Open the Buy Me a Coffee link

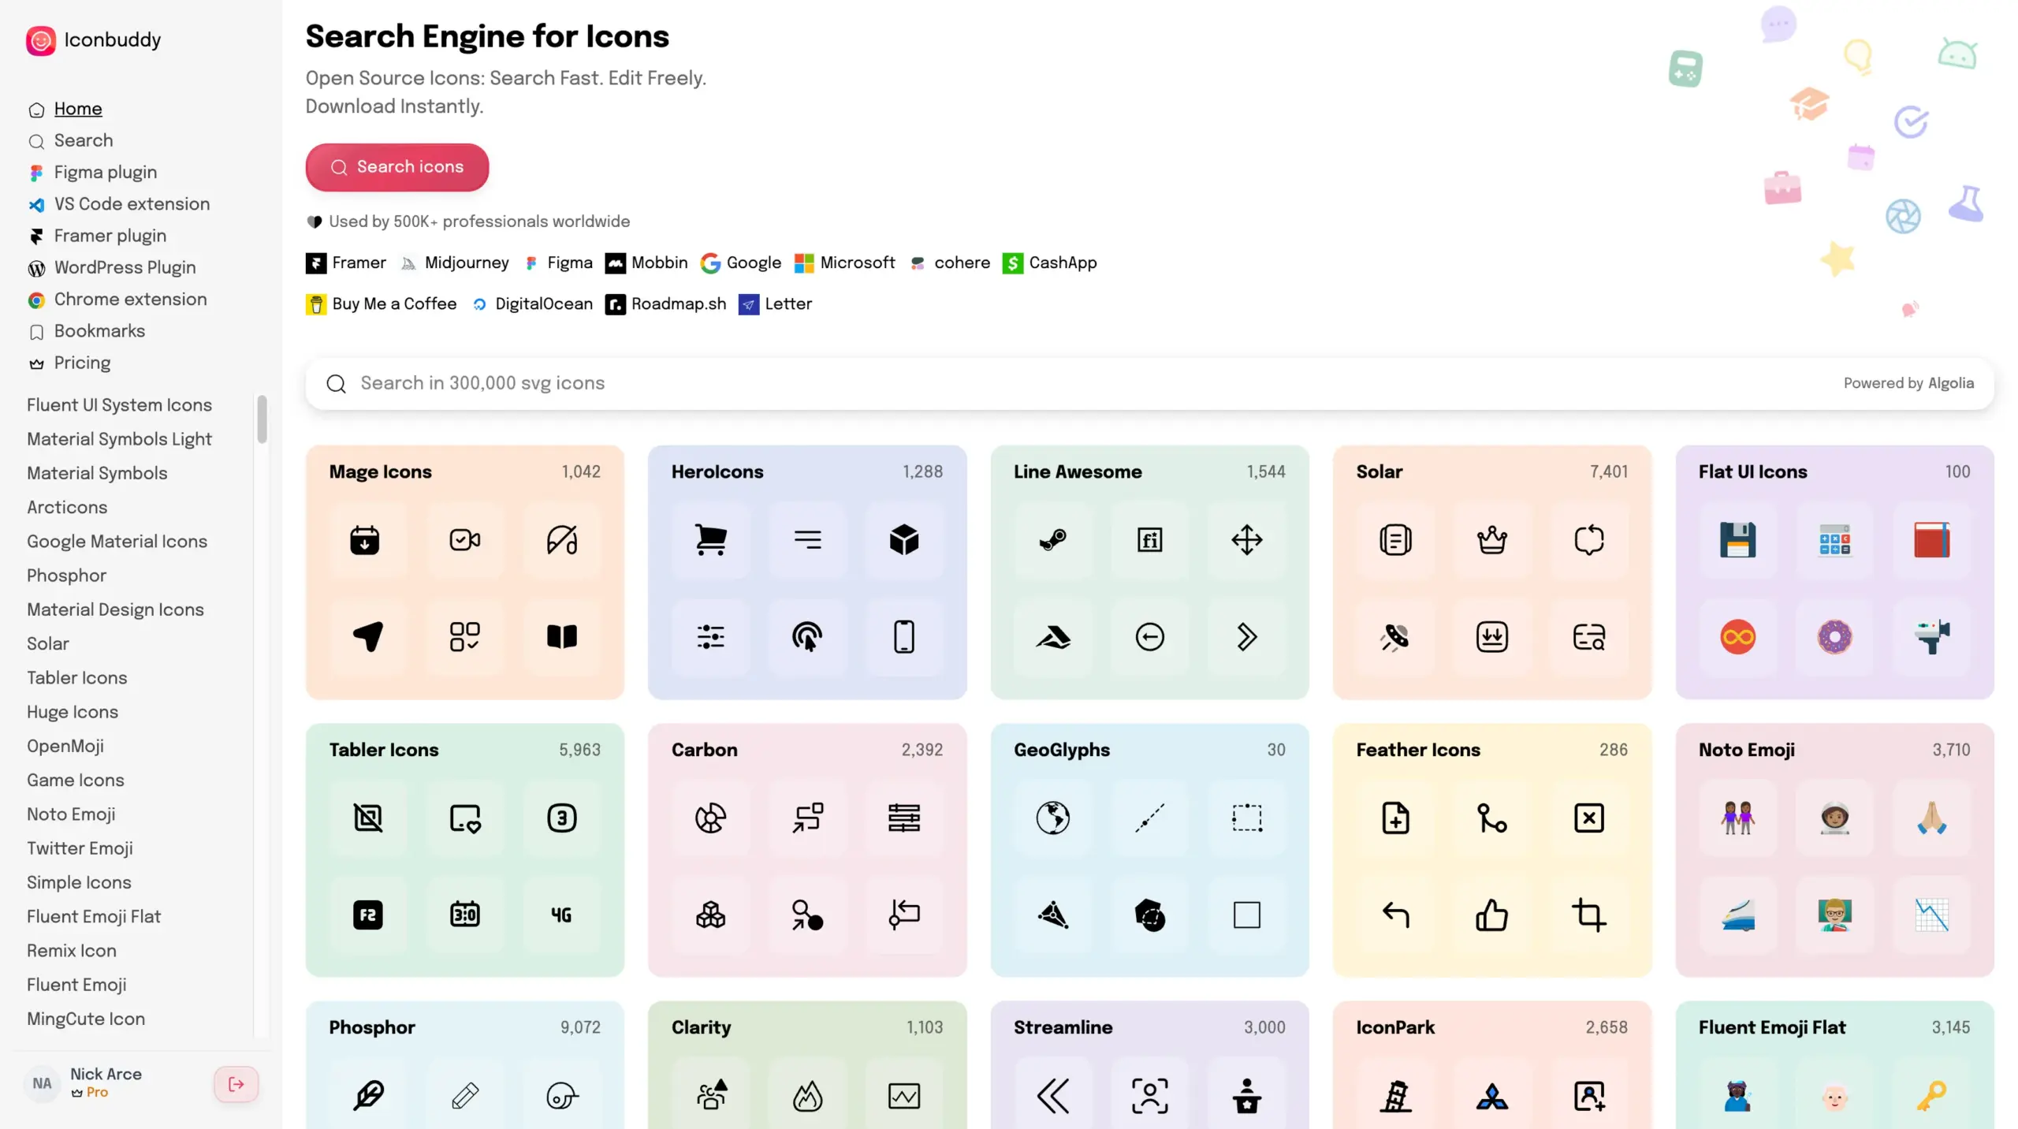click(x=381, y=304)
